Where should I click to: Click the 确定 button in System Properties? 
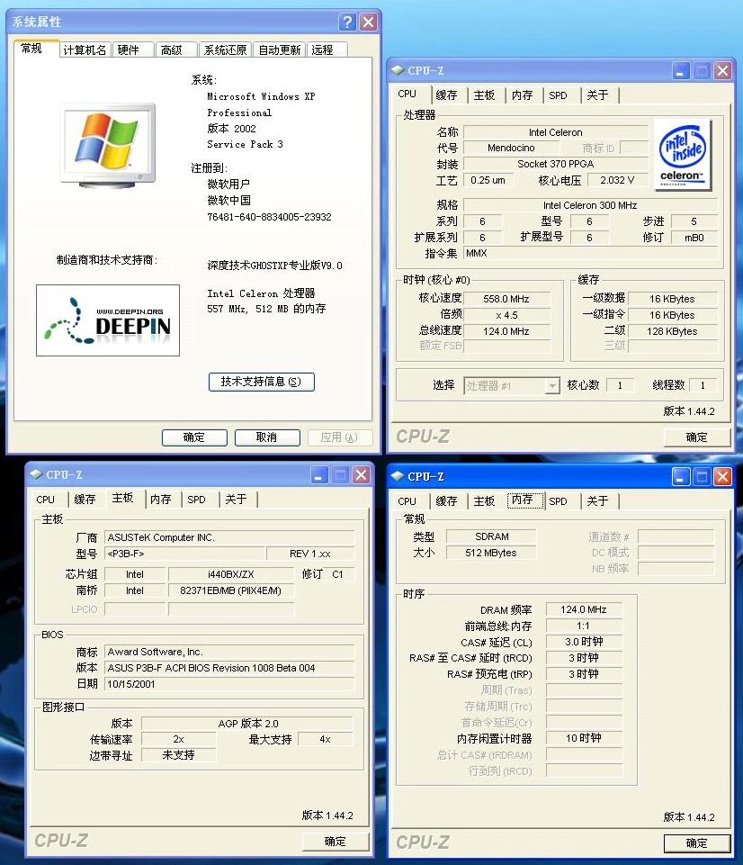click(x=193, y=437)
